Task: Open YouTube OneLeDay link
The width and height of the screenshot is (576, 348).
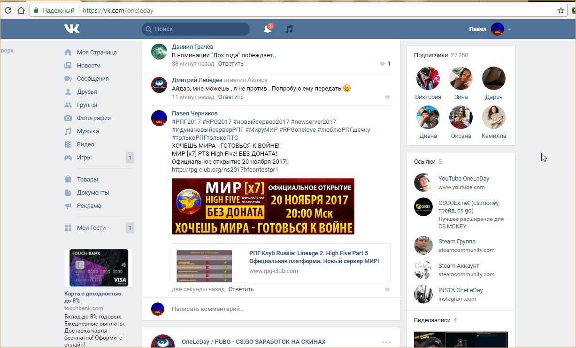Action: pos(463,179)
